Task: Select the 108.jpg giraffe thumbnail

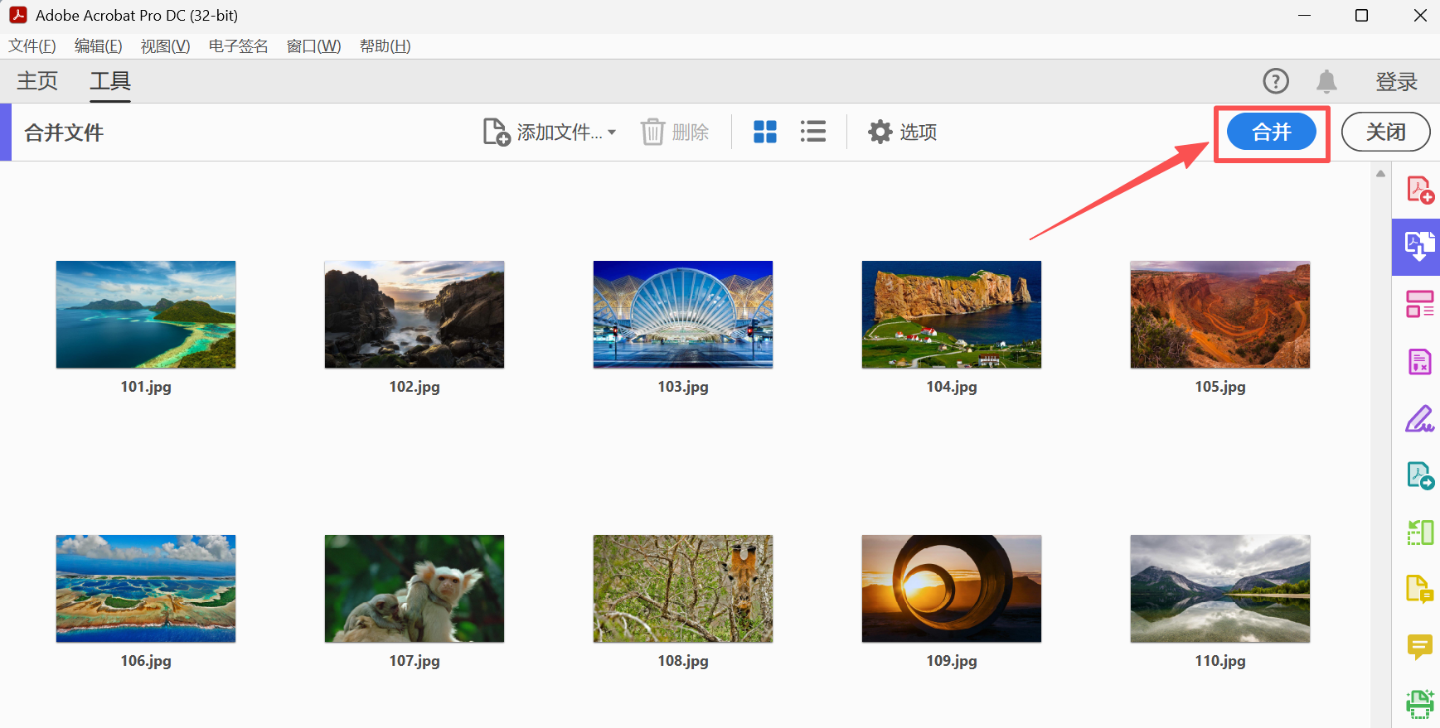Action: point(683,589)
